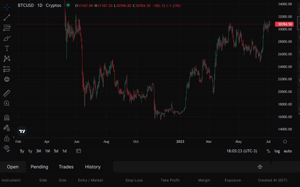
Task: Click the green market status dot
Action: click(x=68, y=5)
